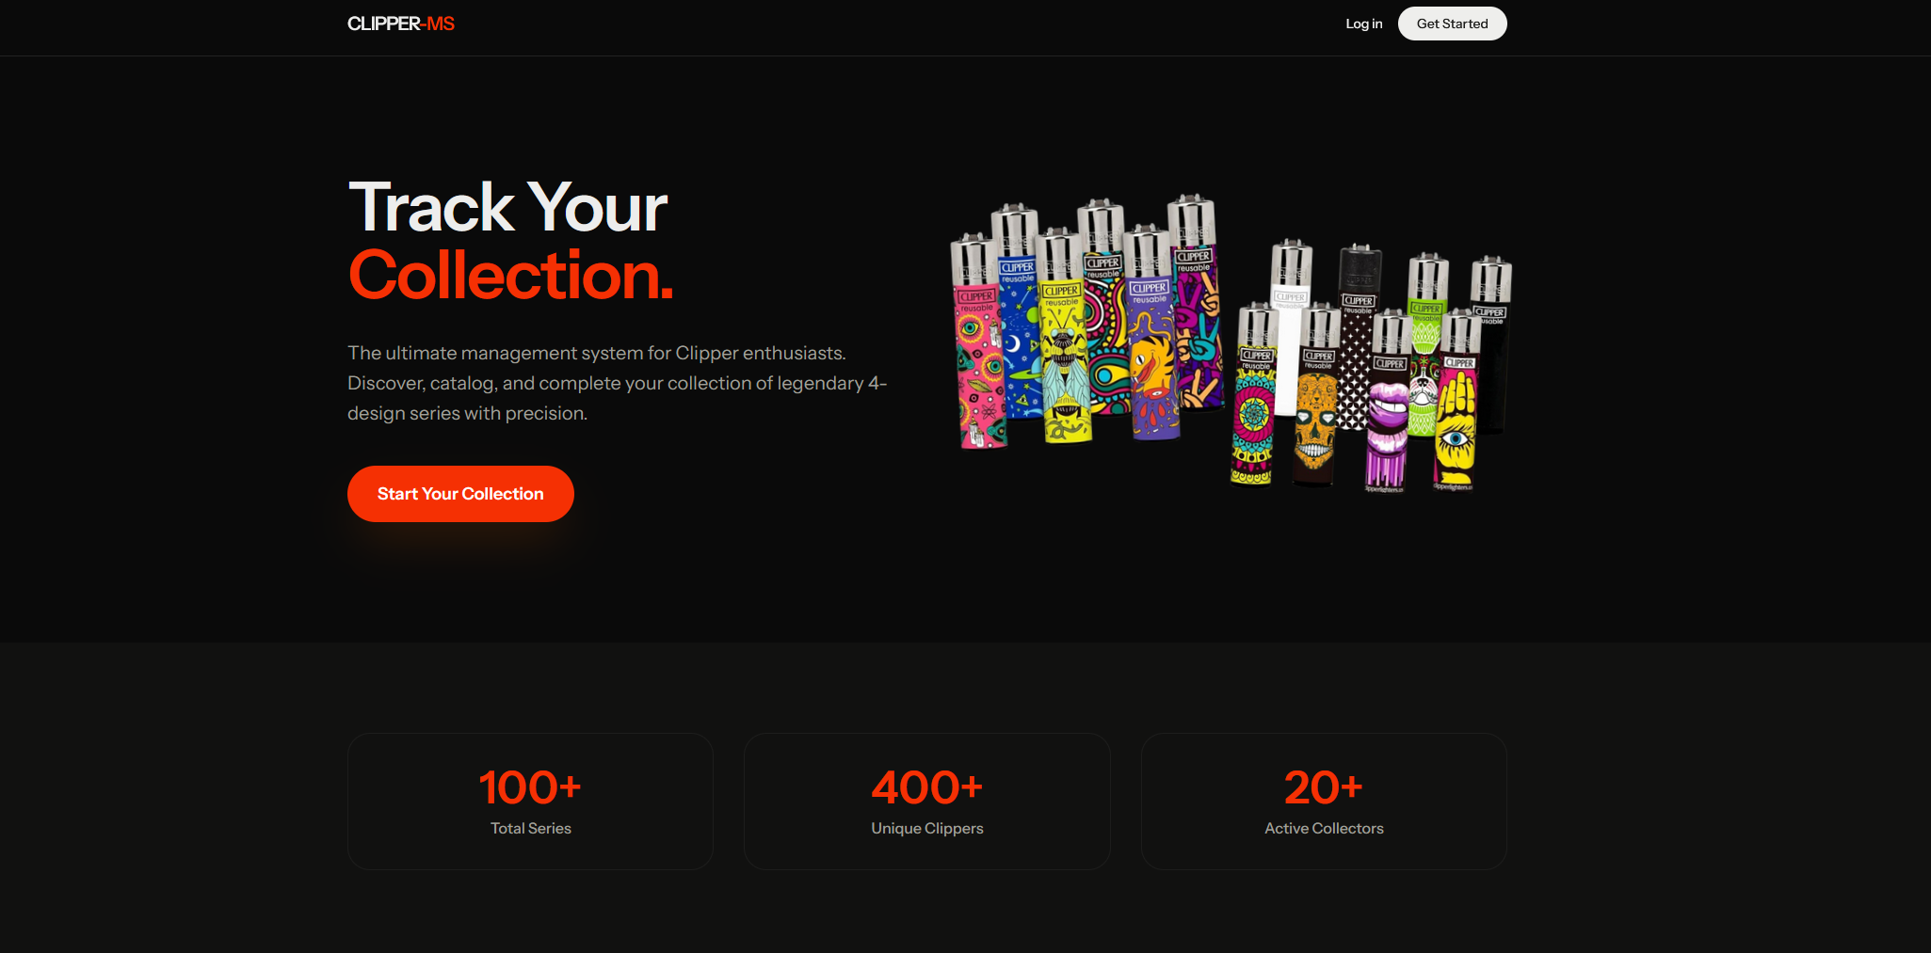Click the Get Started button

tap(1452, 24)
